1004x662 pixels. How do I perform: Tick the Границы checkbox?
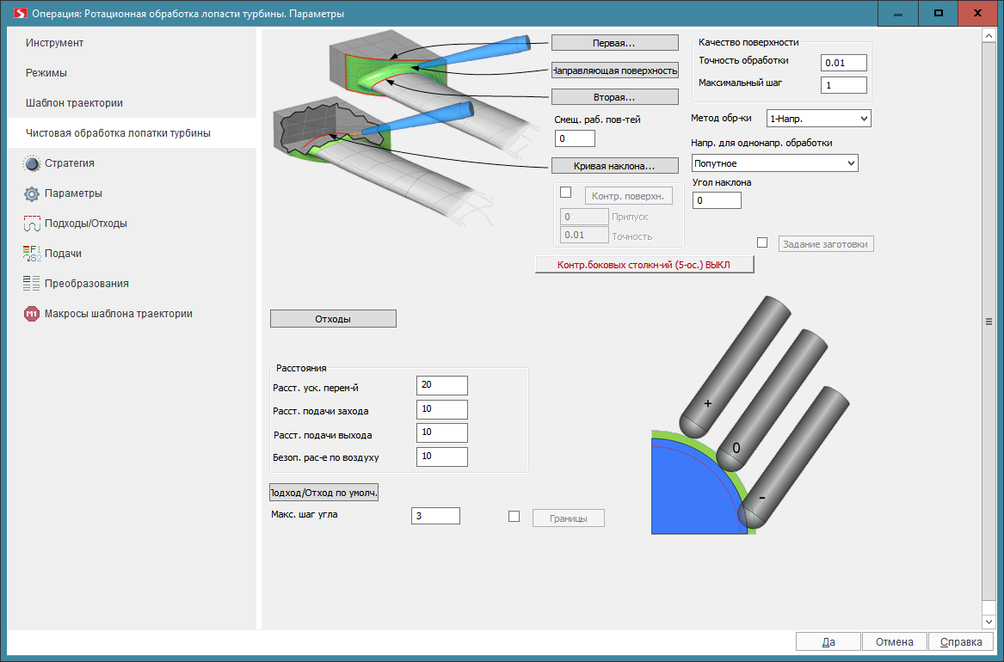[x=514, y=516]
